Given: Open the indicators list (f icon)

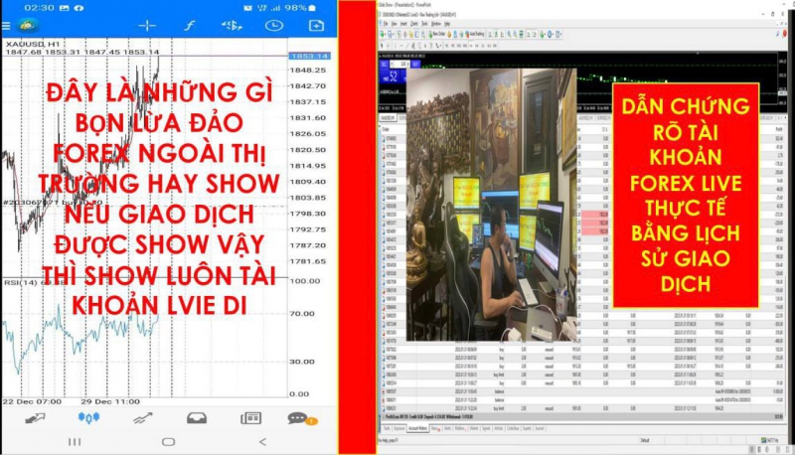Looking at the screenshot, I should click(189, 25).
